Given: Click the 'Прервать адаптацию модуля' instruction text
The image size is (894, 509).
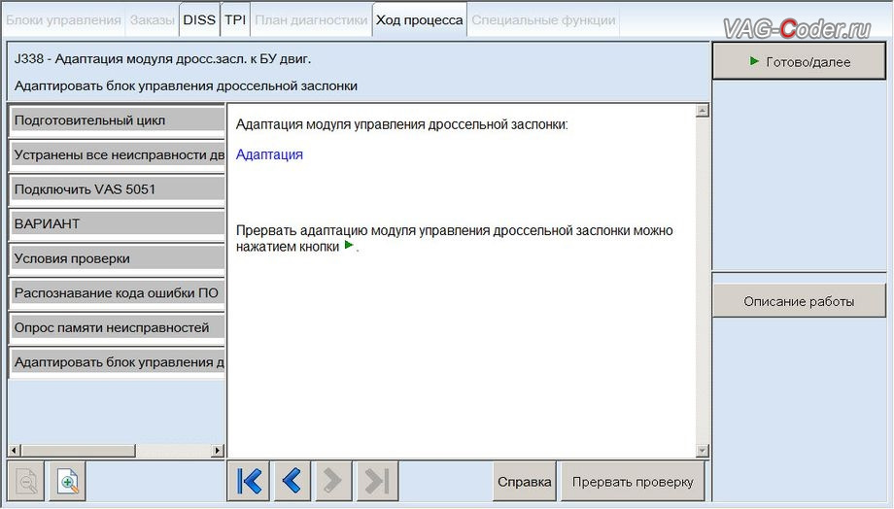Looking at the screenshot, I should (x=455, y=238).
